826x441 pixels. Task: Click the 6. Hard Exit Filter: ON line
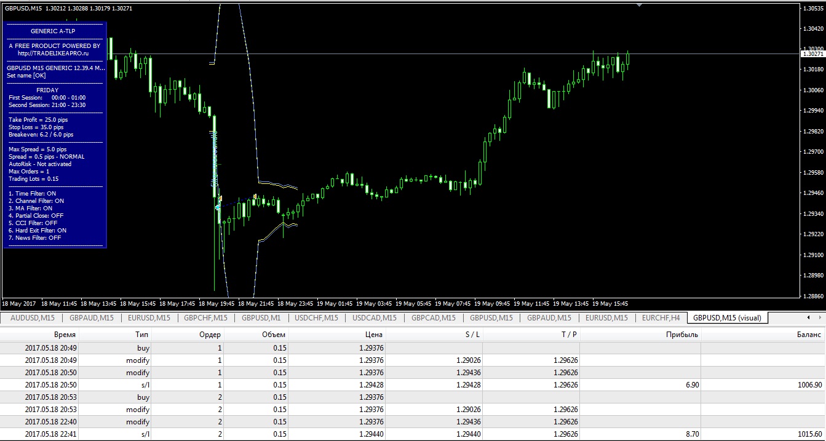click(x=38, y=231)
